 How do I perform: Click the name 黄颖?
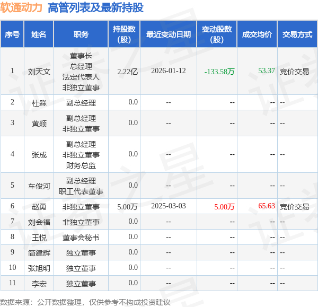pos(39,124)
